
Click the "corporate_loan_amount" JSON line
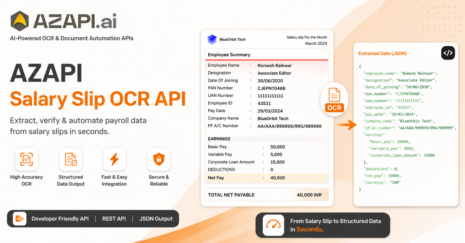tap(402, 155)
